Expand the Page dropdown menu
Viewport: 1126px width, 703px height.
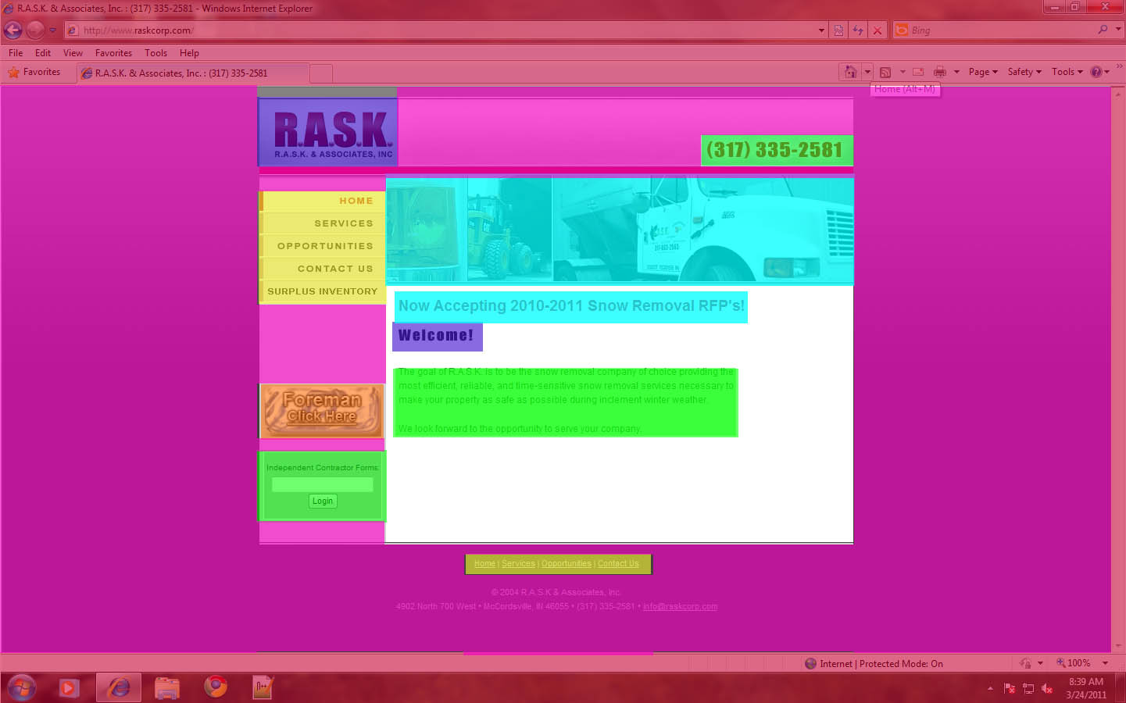983,72
